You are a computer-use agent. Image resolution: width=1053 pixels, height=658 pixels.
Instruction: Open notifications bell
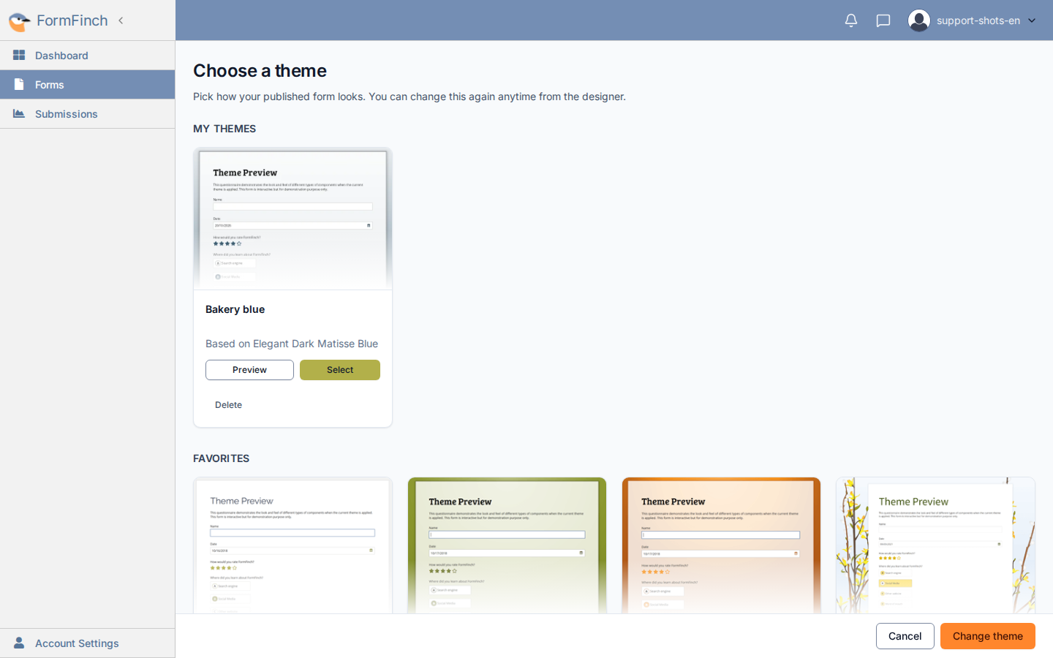[851, 20]
